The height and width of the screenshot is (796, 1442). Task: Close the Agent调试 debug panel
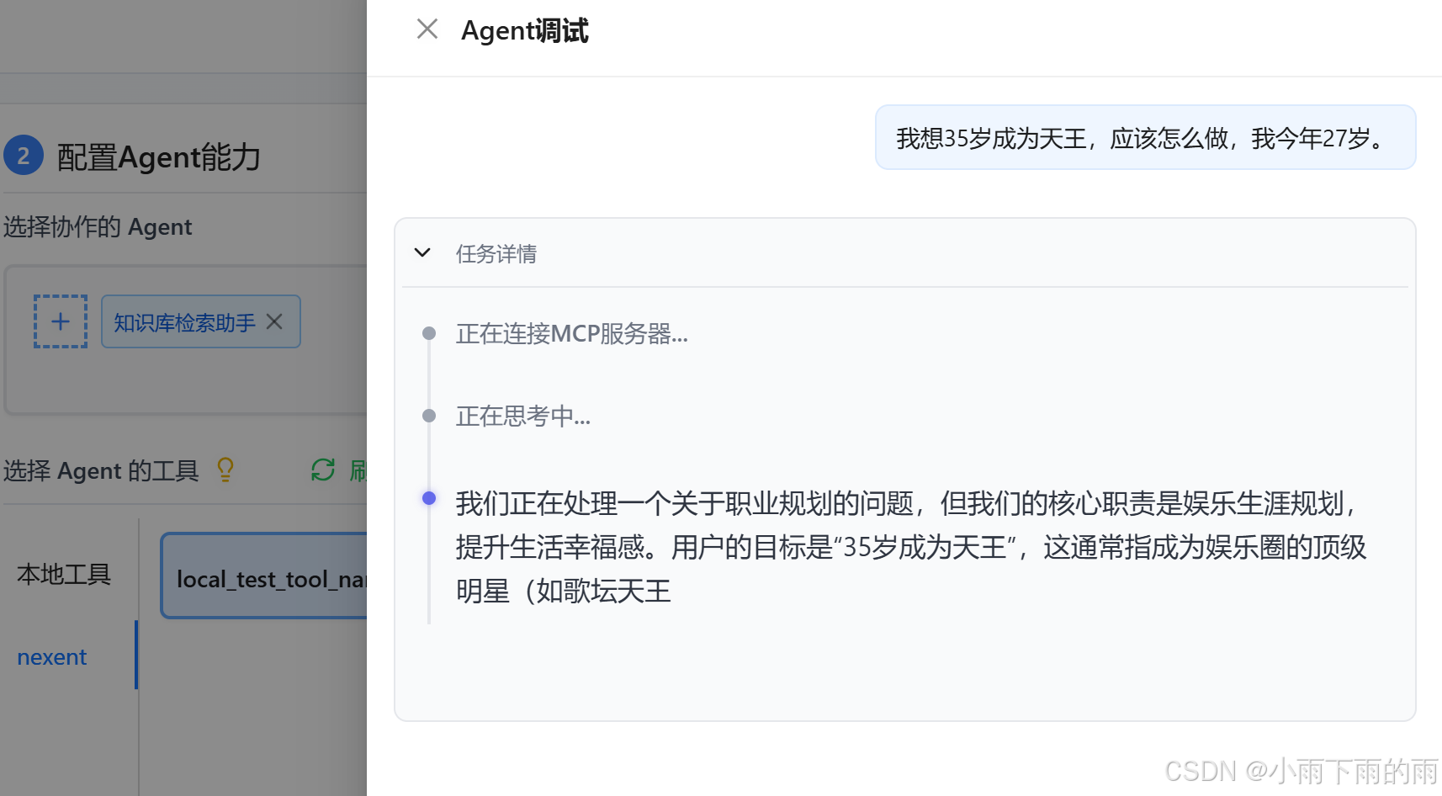(x=427, y=29)
